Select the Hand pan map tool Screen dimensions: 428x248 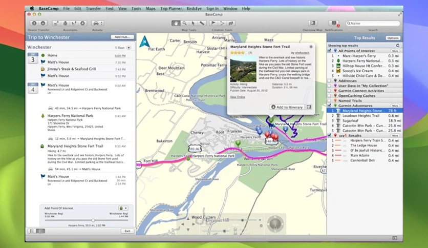click(176, 23)
